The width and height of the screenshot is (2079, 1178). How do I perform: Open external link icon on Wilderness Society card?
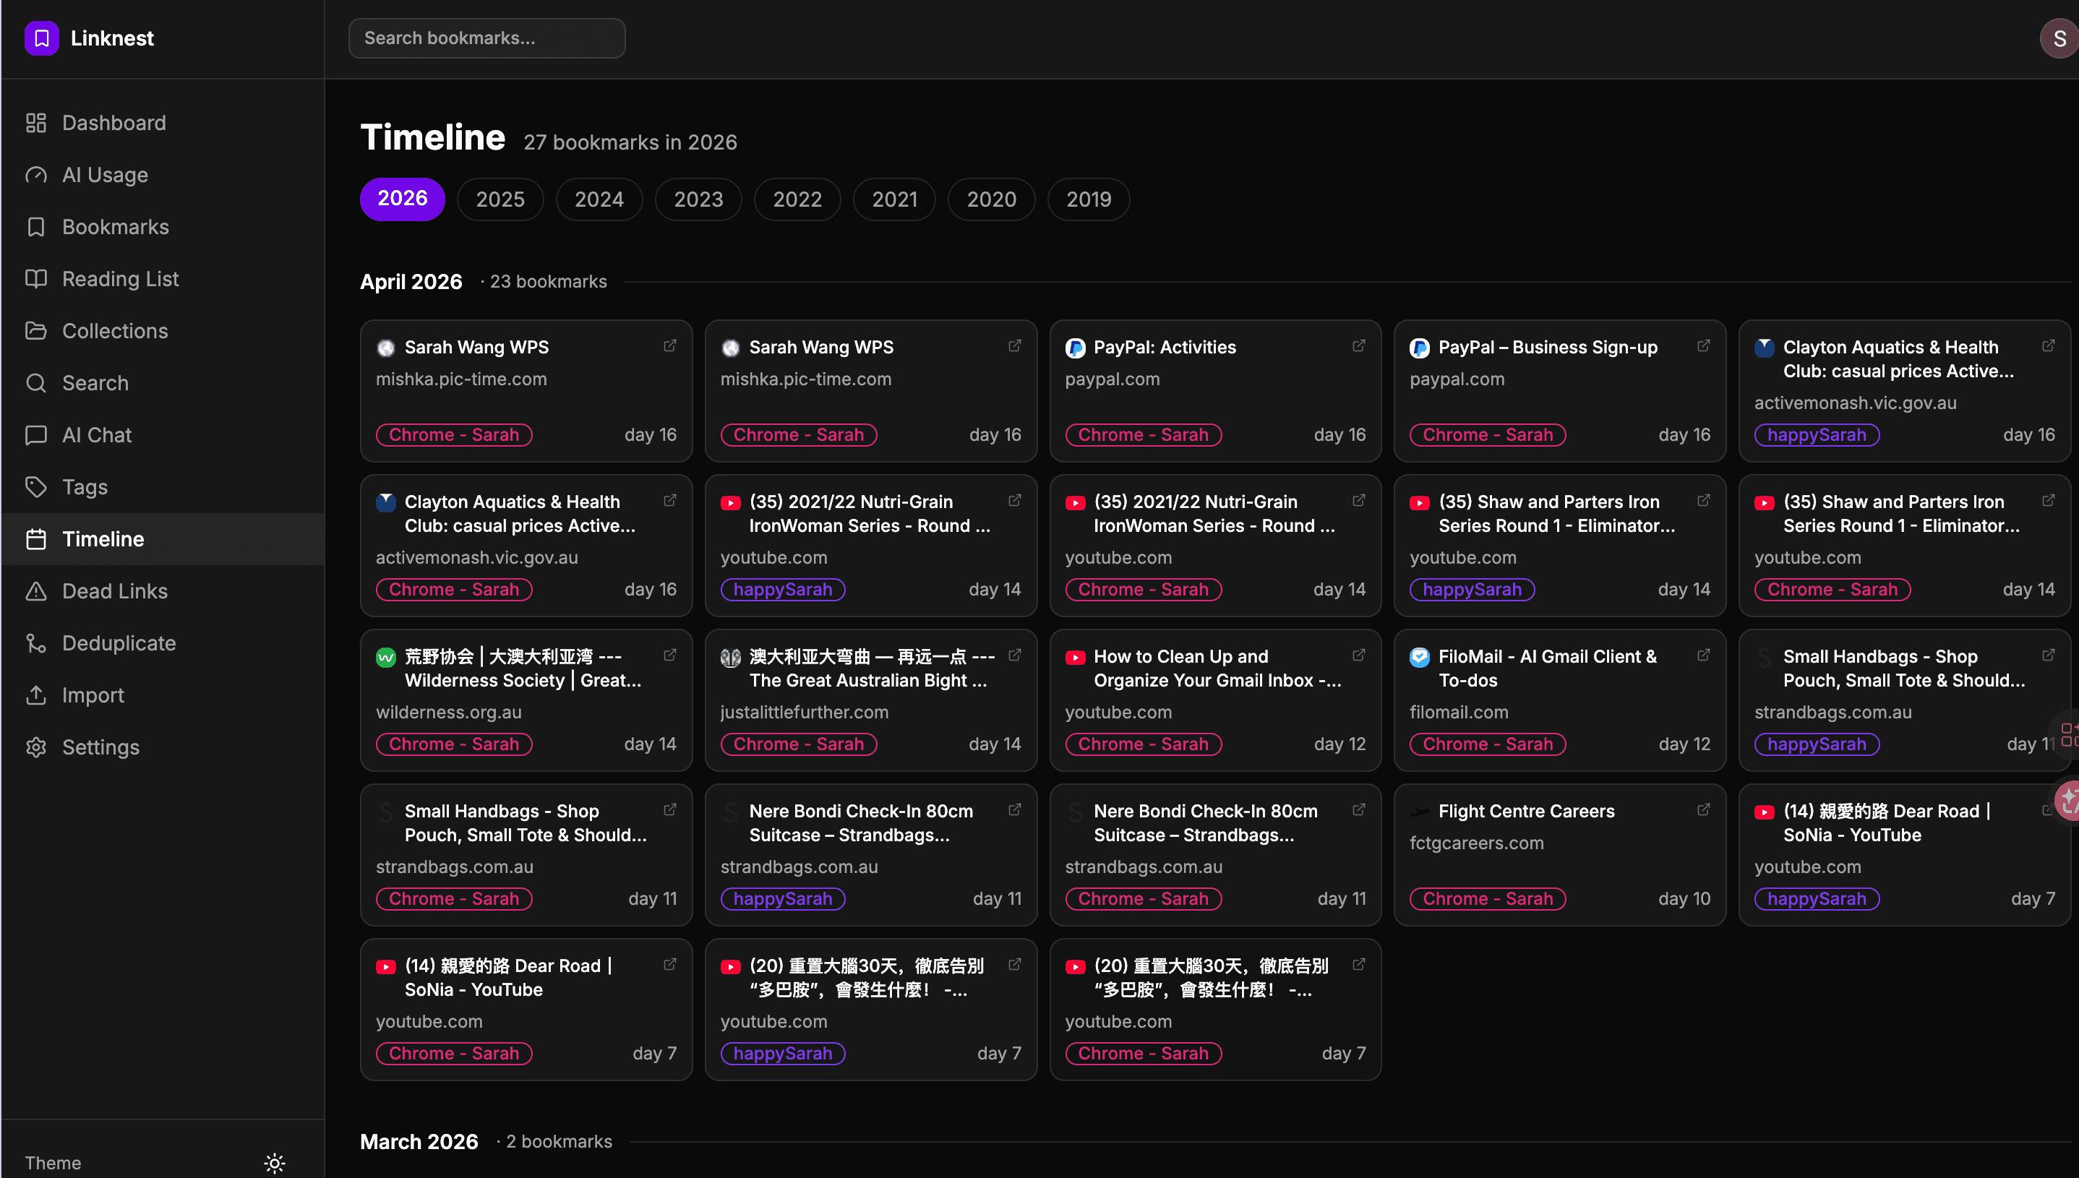[670, 655]
